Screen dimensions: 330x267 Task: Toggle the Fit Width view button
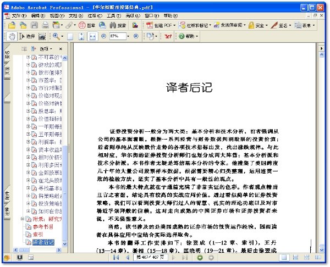click(92, 36)
